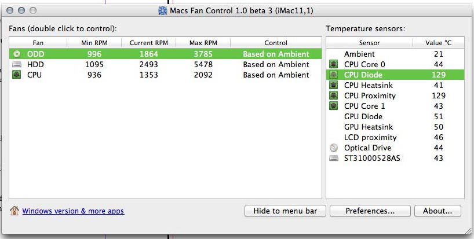The width and height of the screenshot is (474, 239).
Task: Click the HDD current RPM value 2493
Action: coord(149,64)
